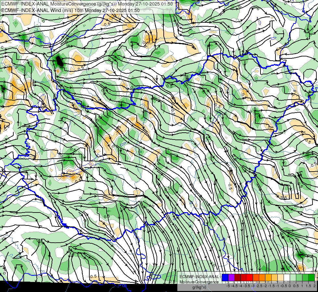
Task: Click the '-4.5' legend tick label
Action: point(235,286)
